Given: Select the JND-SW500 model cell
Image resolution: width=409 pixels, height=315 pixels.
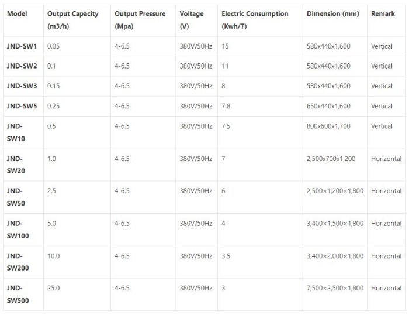Looking at the screenshot, I should [18, 295].
